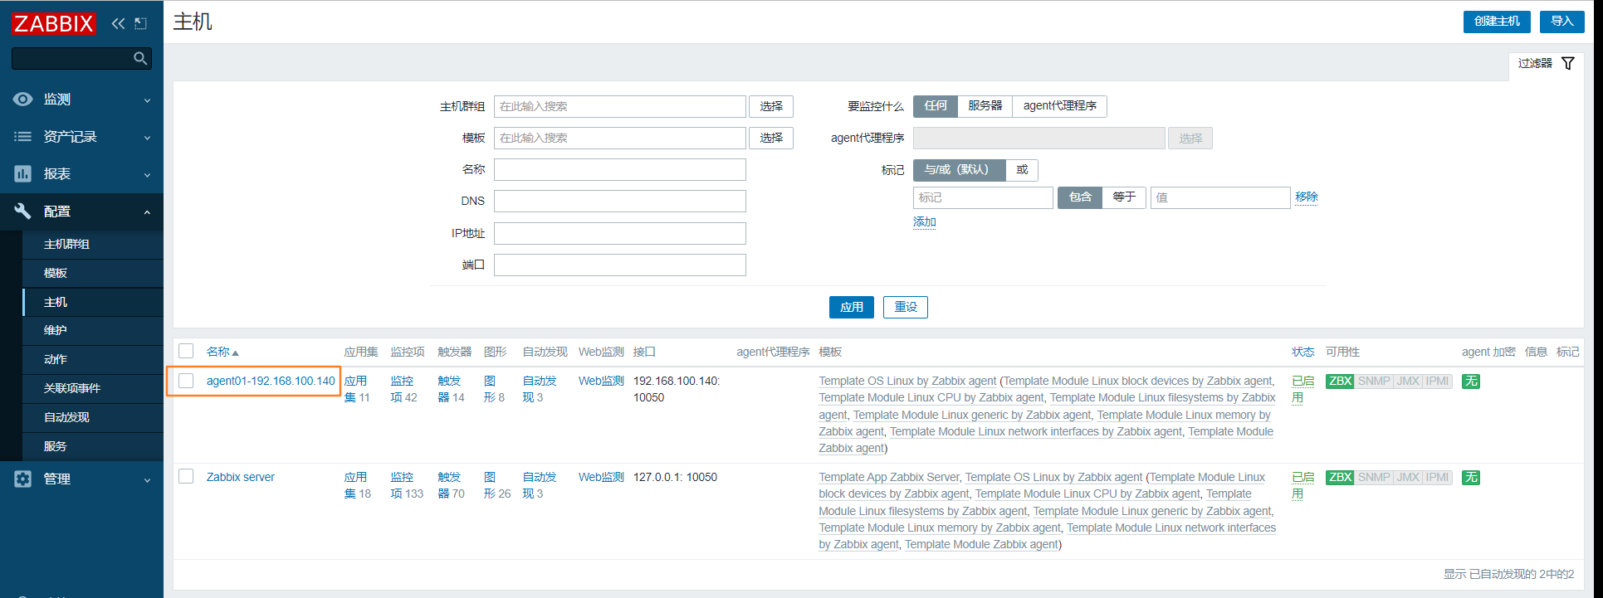The height and width of the screenshot is (598, 1603).
Task: Click the list icon for 资产记录
Action: point(23,137)
